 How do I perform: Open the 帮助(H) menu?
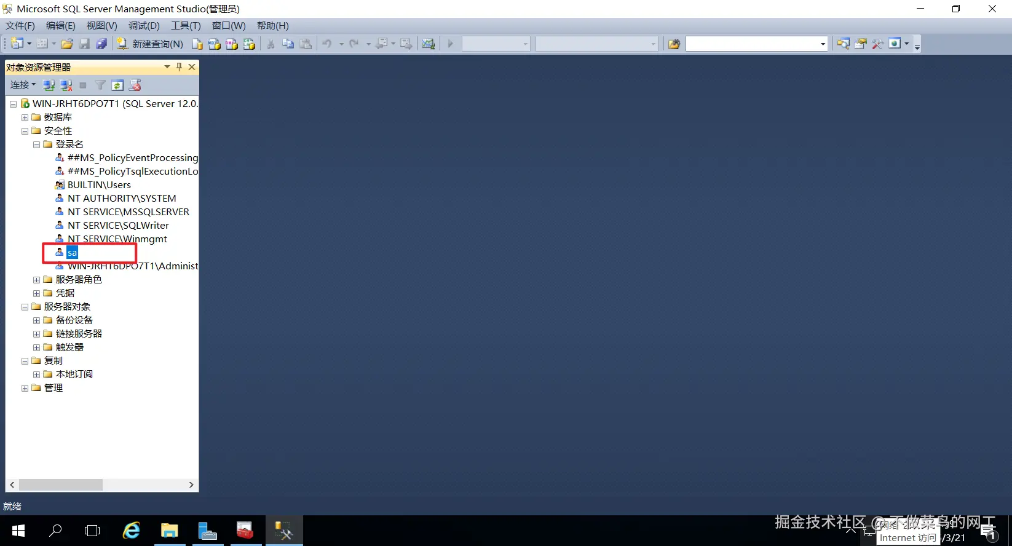tap(272, 26)
